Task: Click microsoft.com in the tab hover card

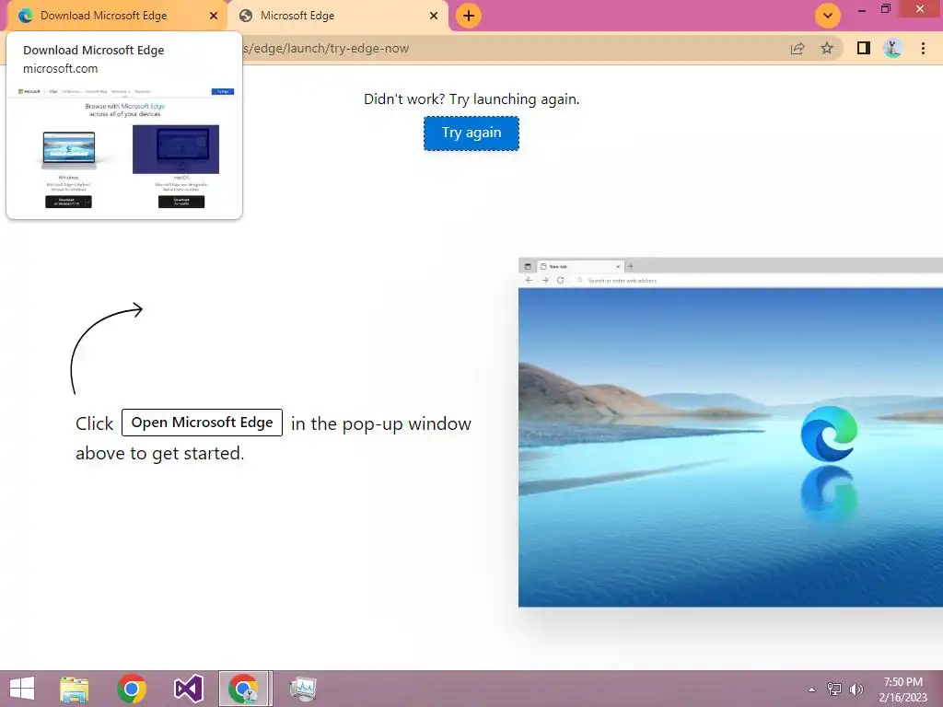Action: click(x=60, y=68)
